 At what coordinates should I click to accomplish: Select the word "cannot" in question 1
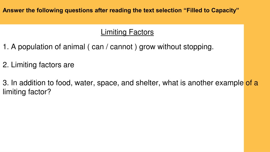[x=121, y=47]
